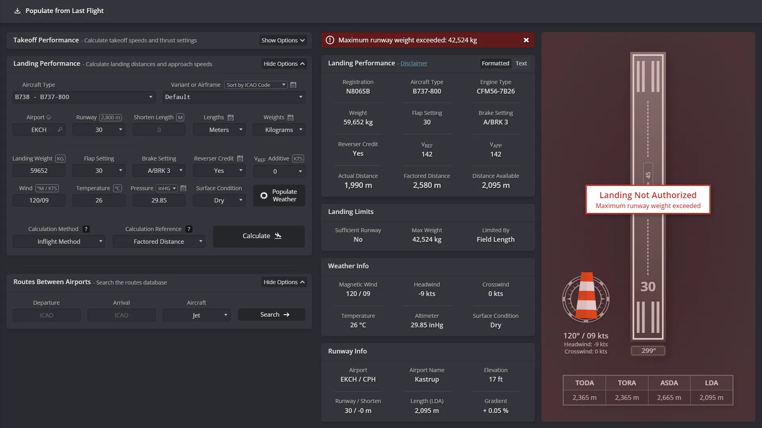Click the clipboard icon next to Variant or Airframe
Image resolution: width=762 pixels, height=428 pixels.
tap(293, 84)
